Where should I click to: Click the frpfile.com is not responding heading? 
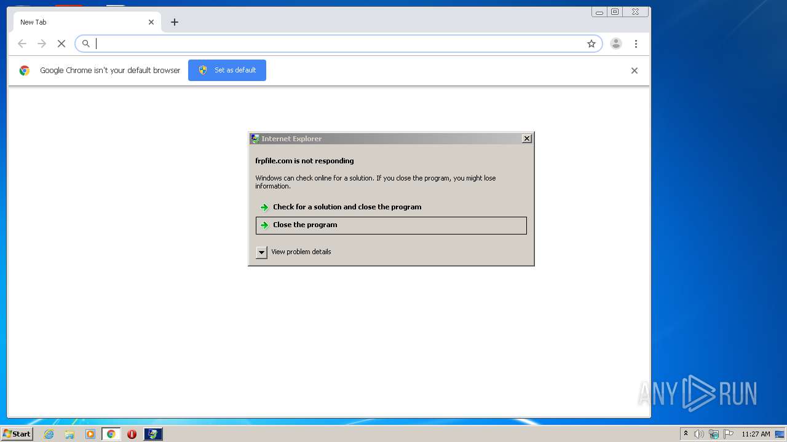pos(304,161)
